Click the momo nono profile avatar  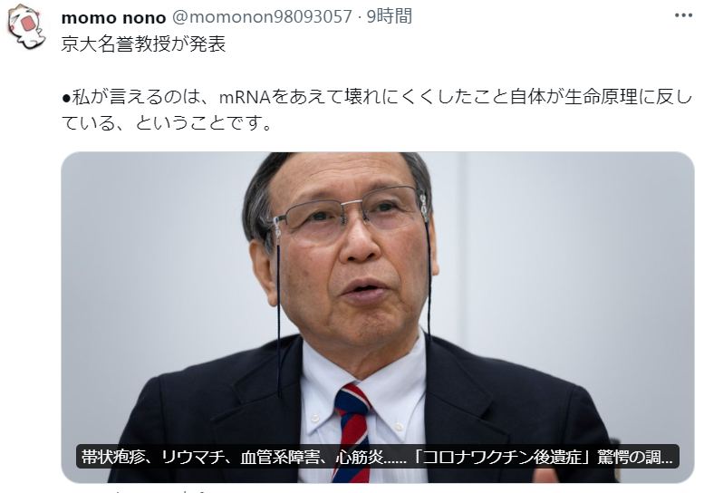click(x=27, y=26)
